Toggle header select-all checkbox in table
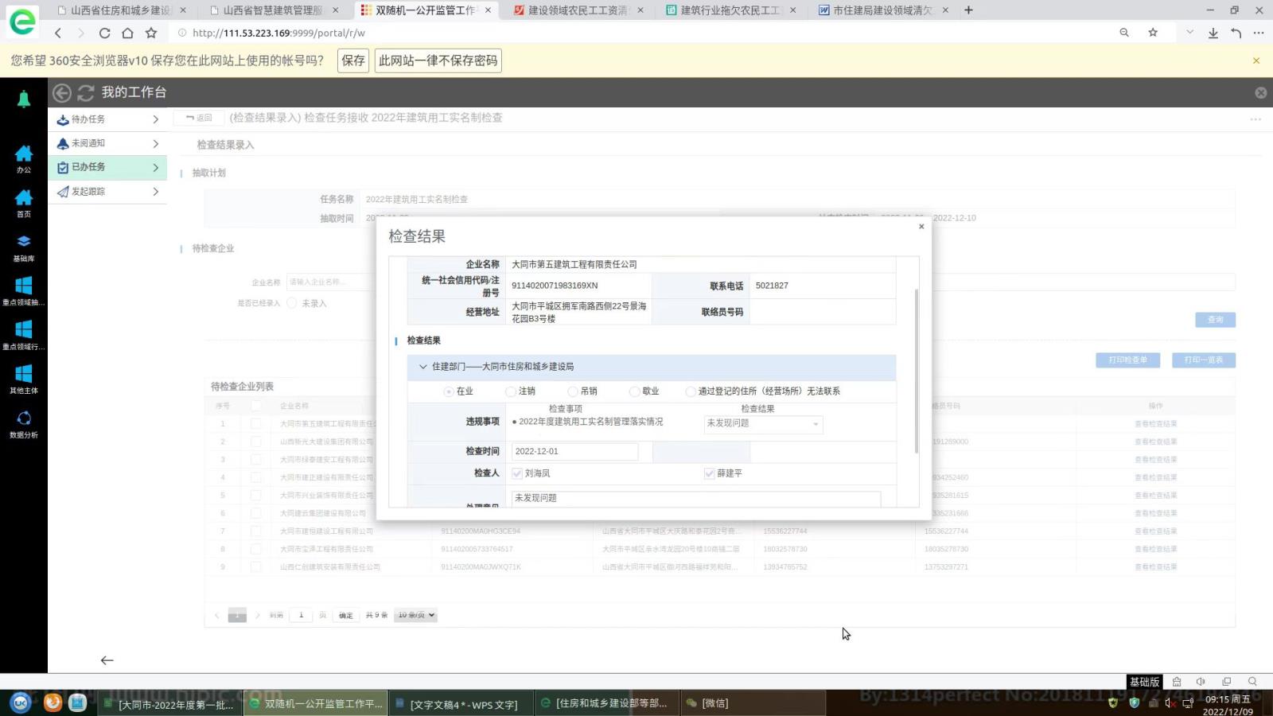Viewport: 1273px width, 716px height. [x=255, y=406]
